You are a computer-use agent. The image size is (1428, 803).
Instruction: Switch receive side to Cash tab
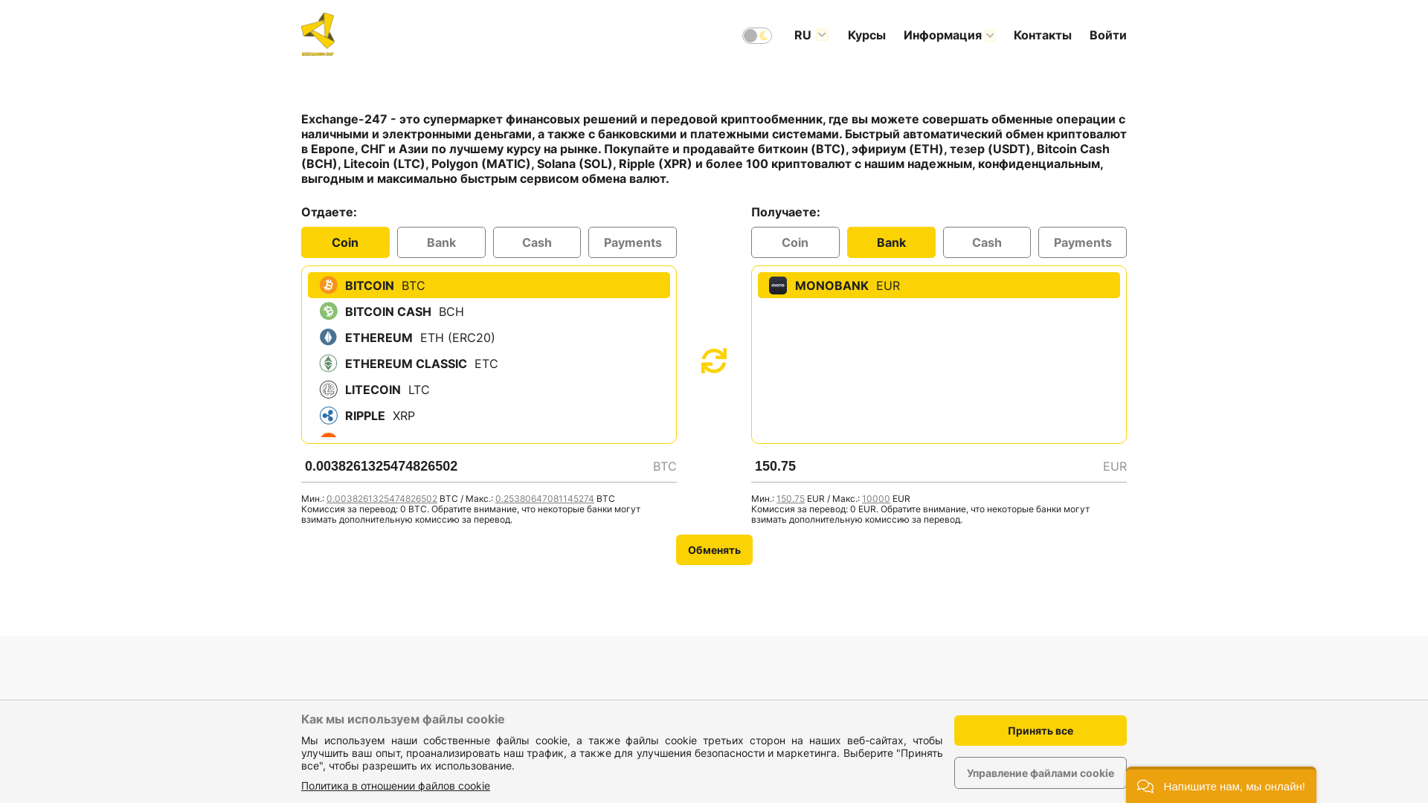click(x=986, y=242)
